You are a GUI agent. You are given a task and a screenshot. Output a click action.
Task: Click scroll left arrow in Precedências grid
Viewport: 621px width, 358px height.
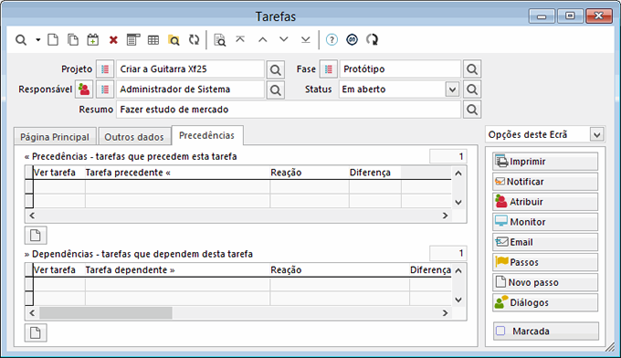32,216
